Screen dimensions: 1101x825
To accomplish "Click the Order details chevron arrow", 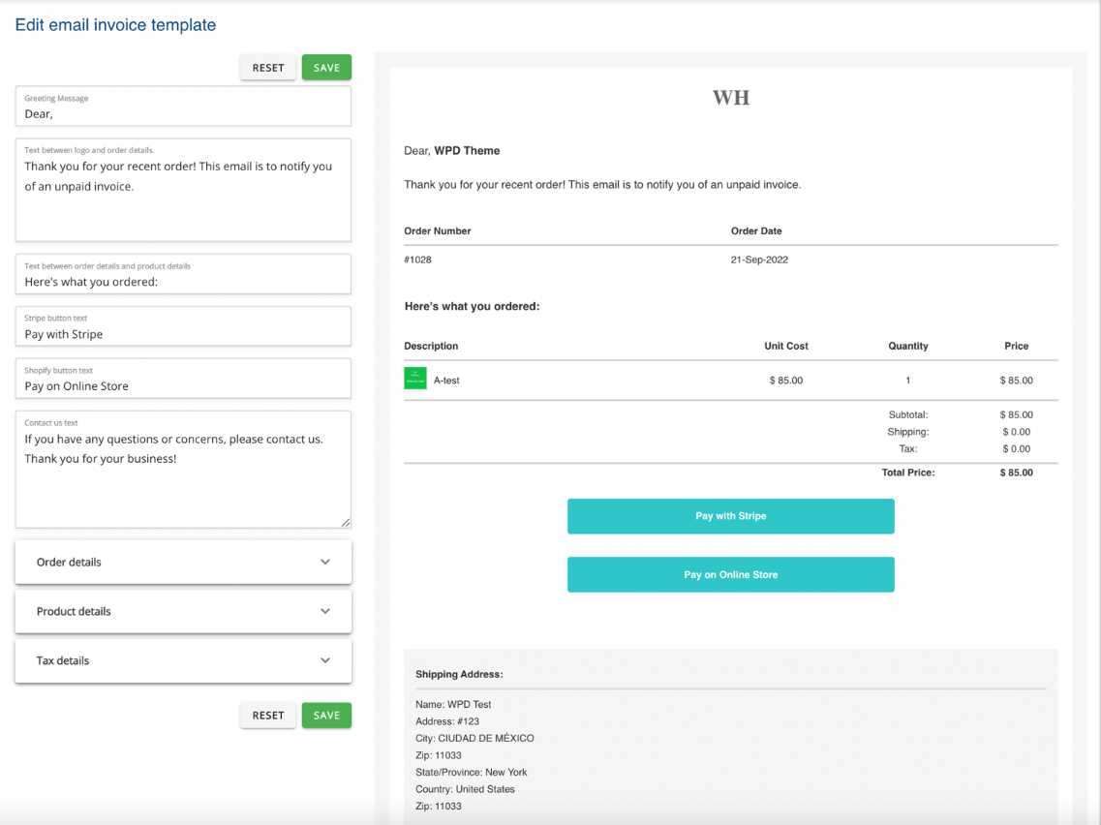I will coord(325,563).
